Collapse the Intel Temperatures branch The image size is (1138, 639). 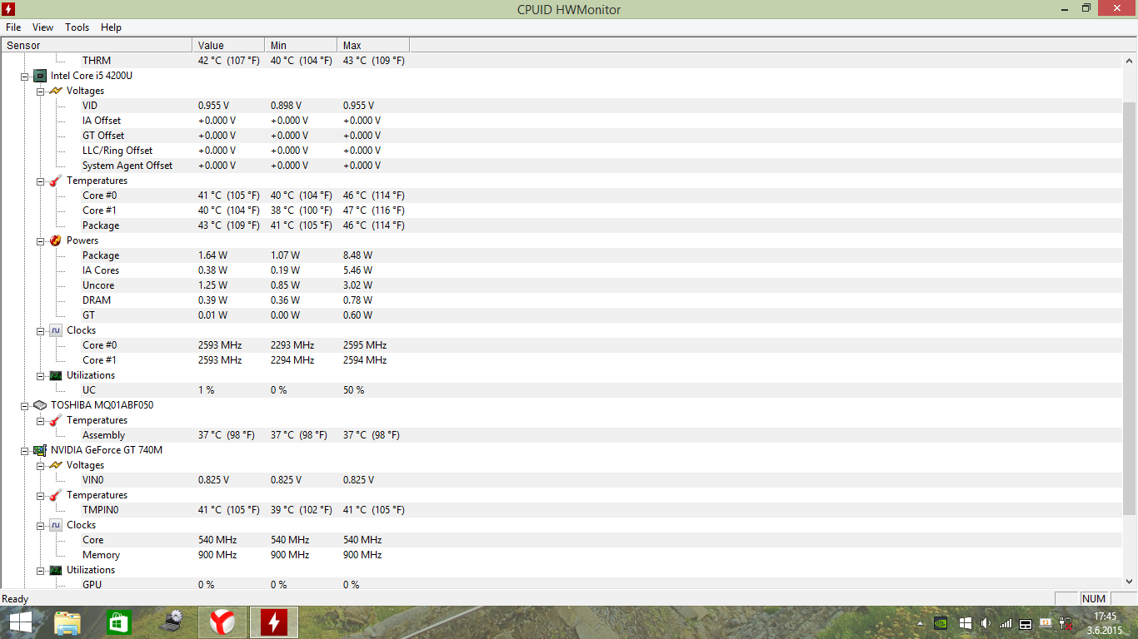[40, 181]
